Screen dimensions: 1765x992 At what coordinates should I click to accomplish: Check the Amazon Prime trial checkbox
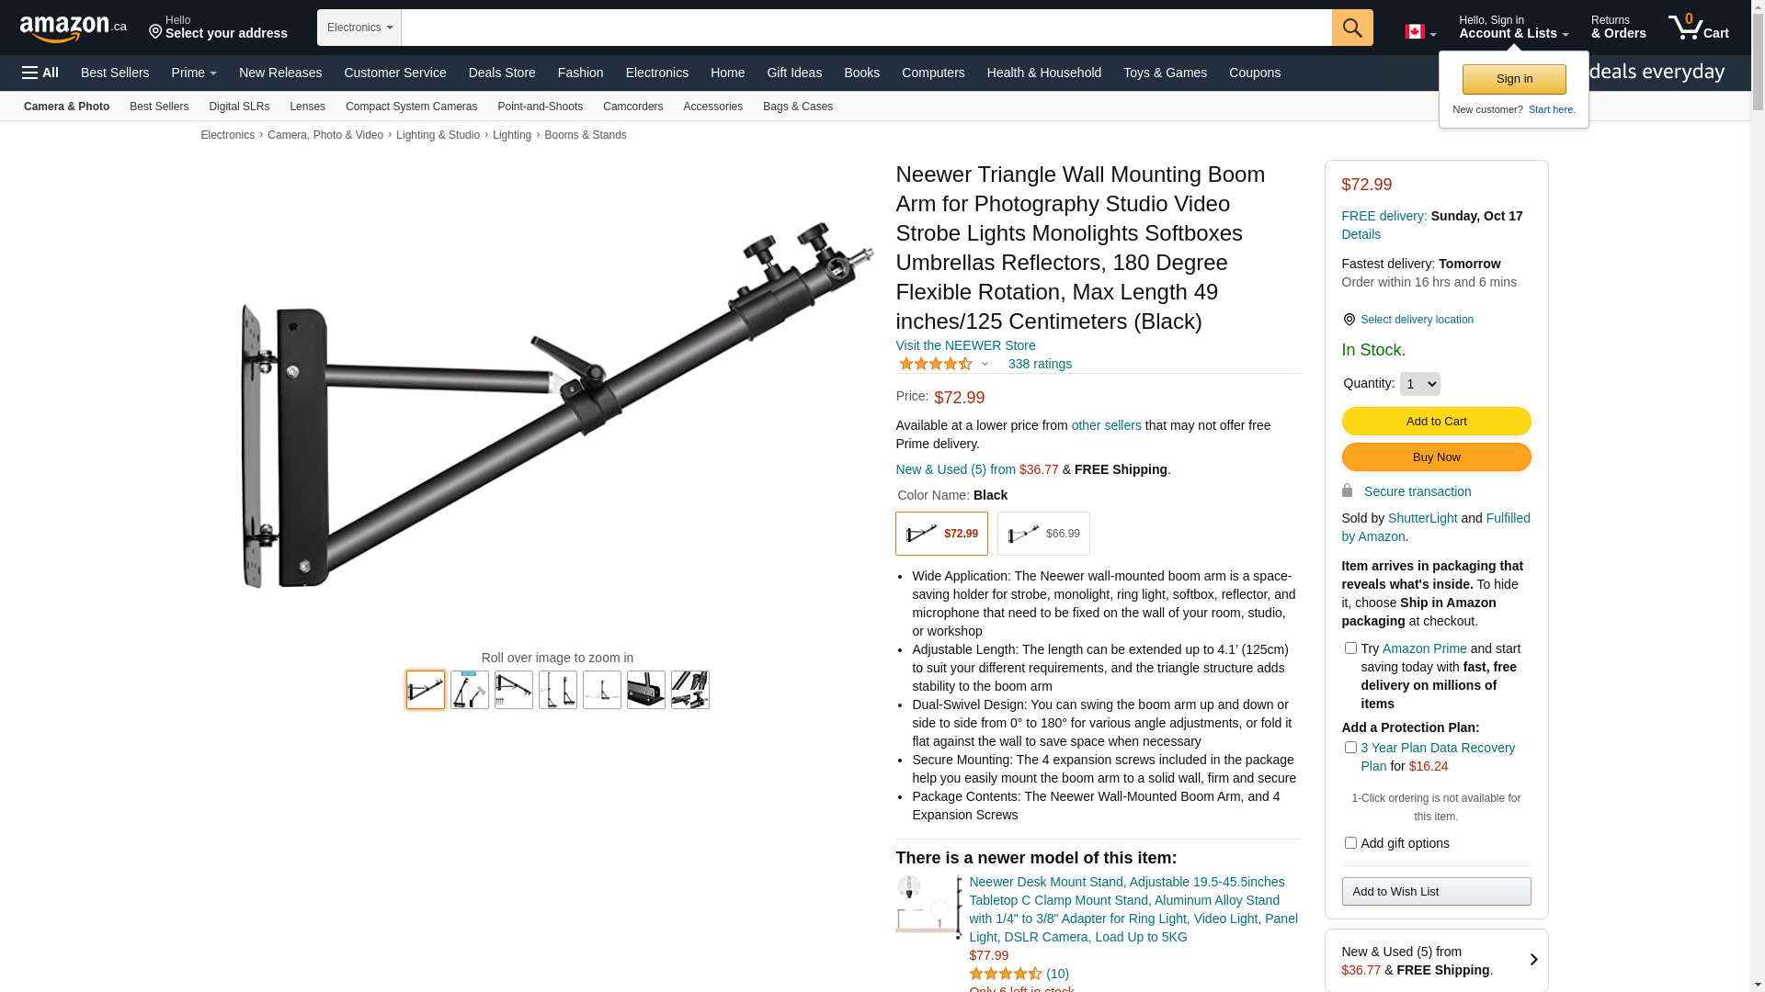(1350, 648)
